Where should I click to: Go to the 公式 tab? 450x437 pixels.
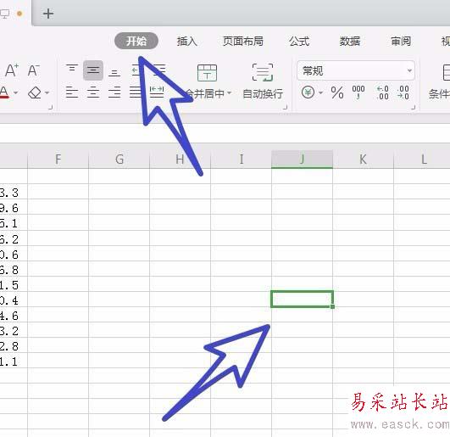pos(299,42)
